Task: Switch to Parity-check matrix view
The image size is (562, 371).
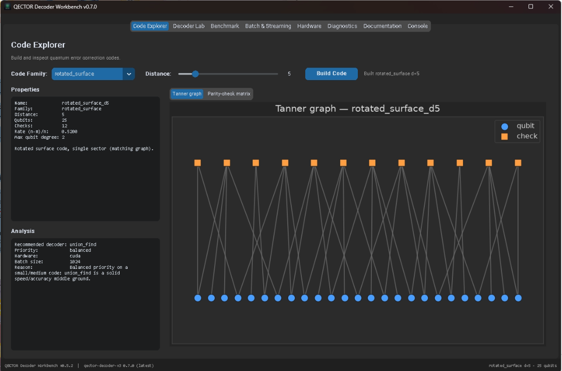Action: pyautogui.click(x=229, y=94)
